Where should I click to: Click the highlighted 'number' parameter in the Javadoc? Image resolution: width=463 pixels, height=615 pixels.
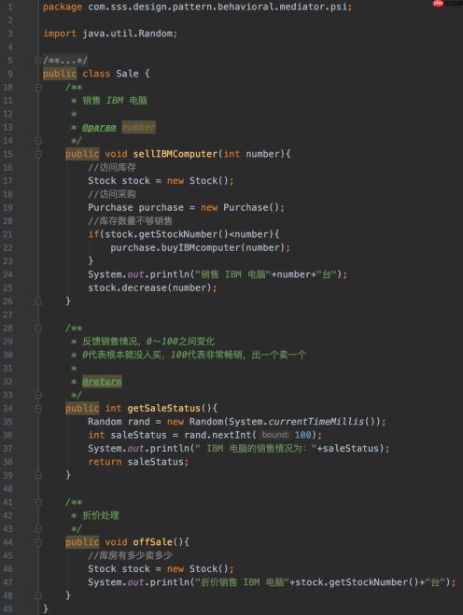(138, 128)
